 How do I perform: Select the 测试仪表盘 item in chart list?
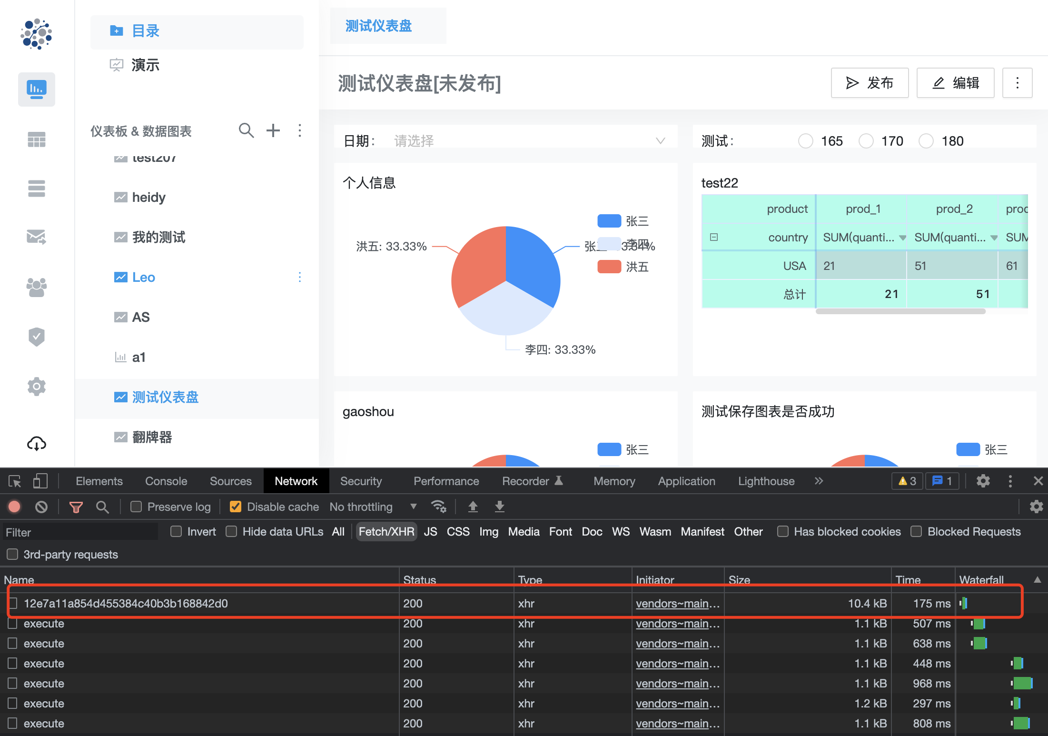tap(165, 398)
